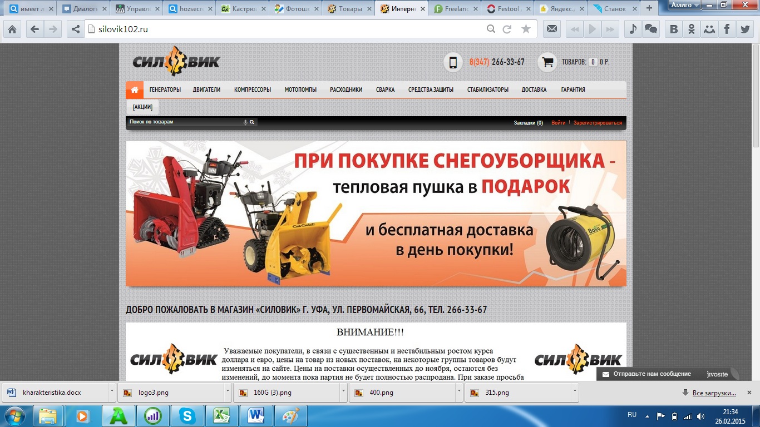Open the ДВИГАТЕЛИ menu item
The height and width of the screenshot is (427, 760).
207,90
